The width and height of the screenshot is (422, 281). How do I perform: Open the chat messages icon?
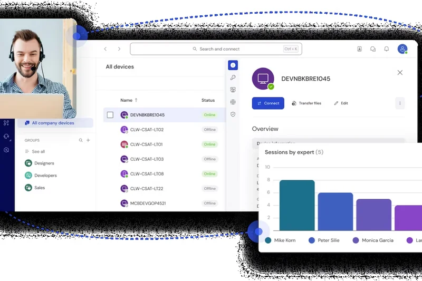coord(373,49)
